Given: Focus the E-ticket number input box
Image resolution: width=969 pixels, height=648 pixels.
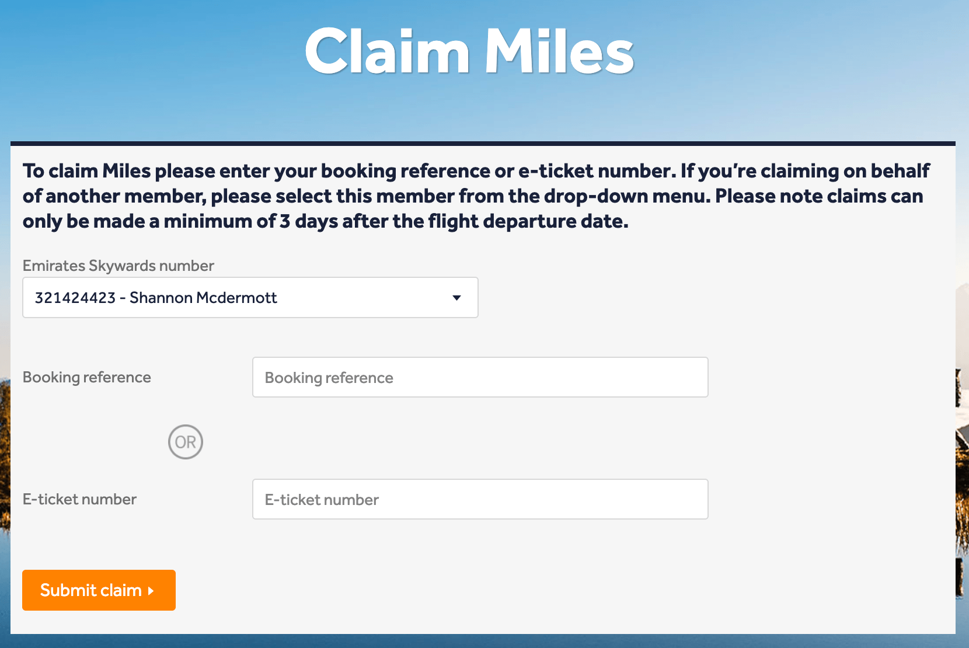Looking at the screenshot, I should click(x=480, y=499).
